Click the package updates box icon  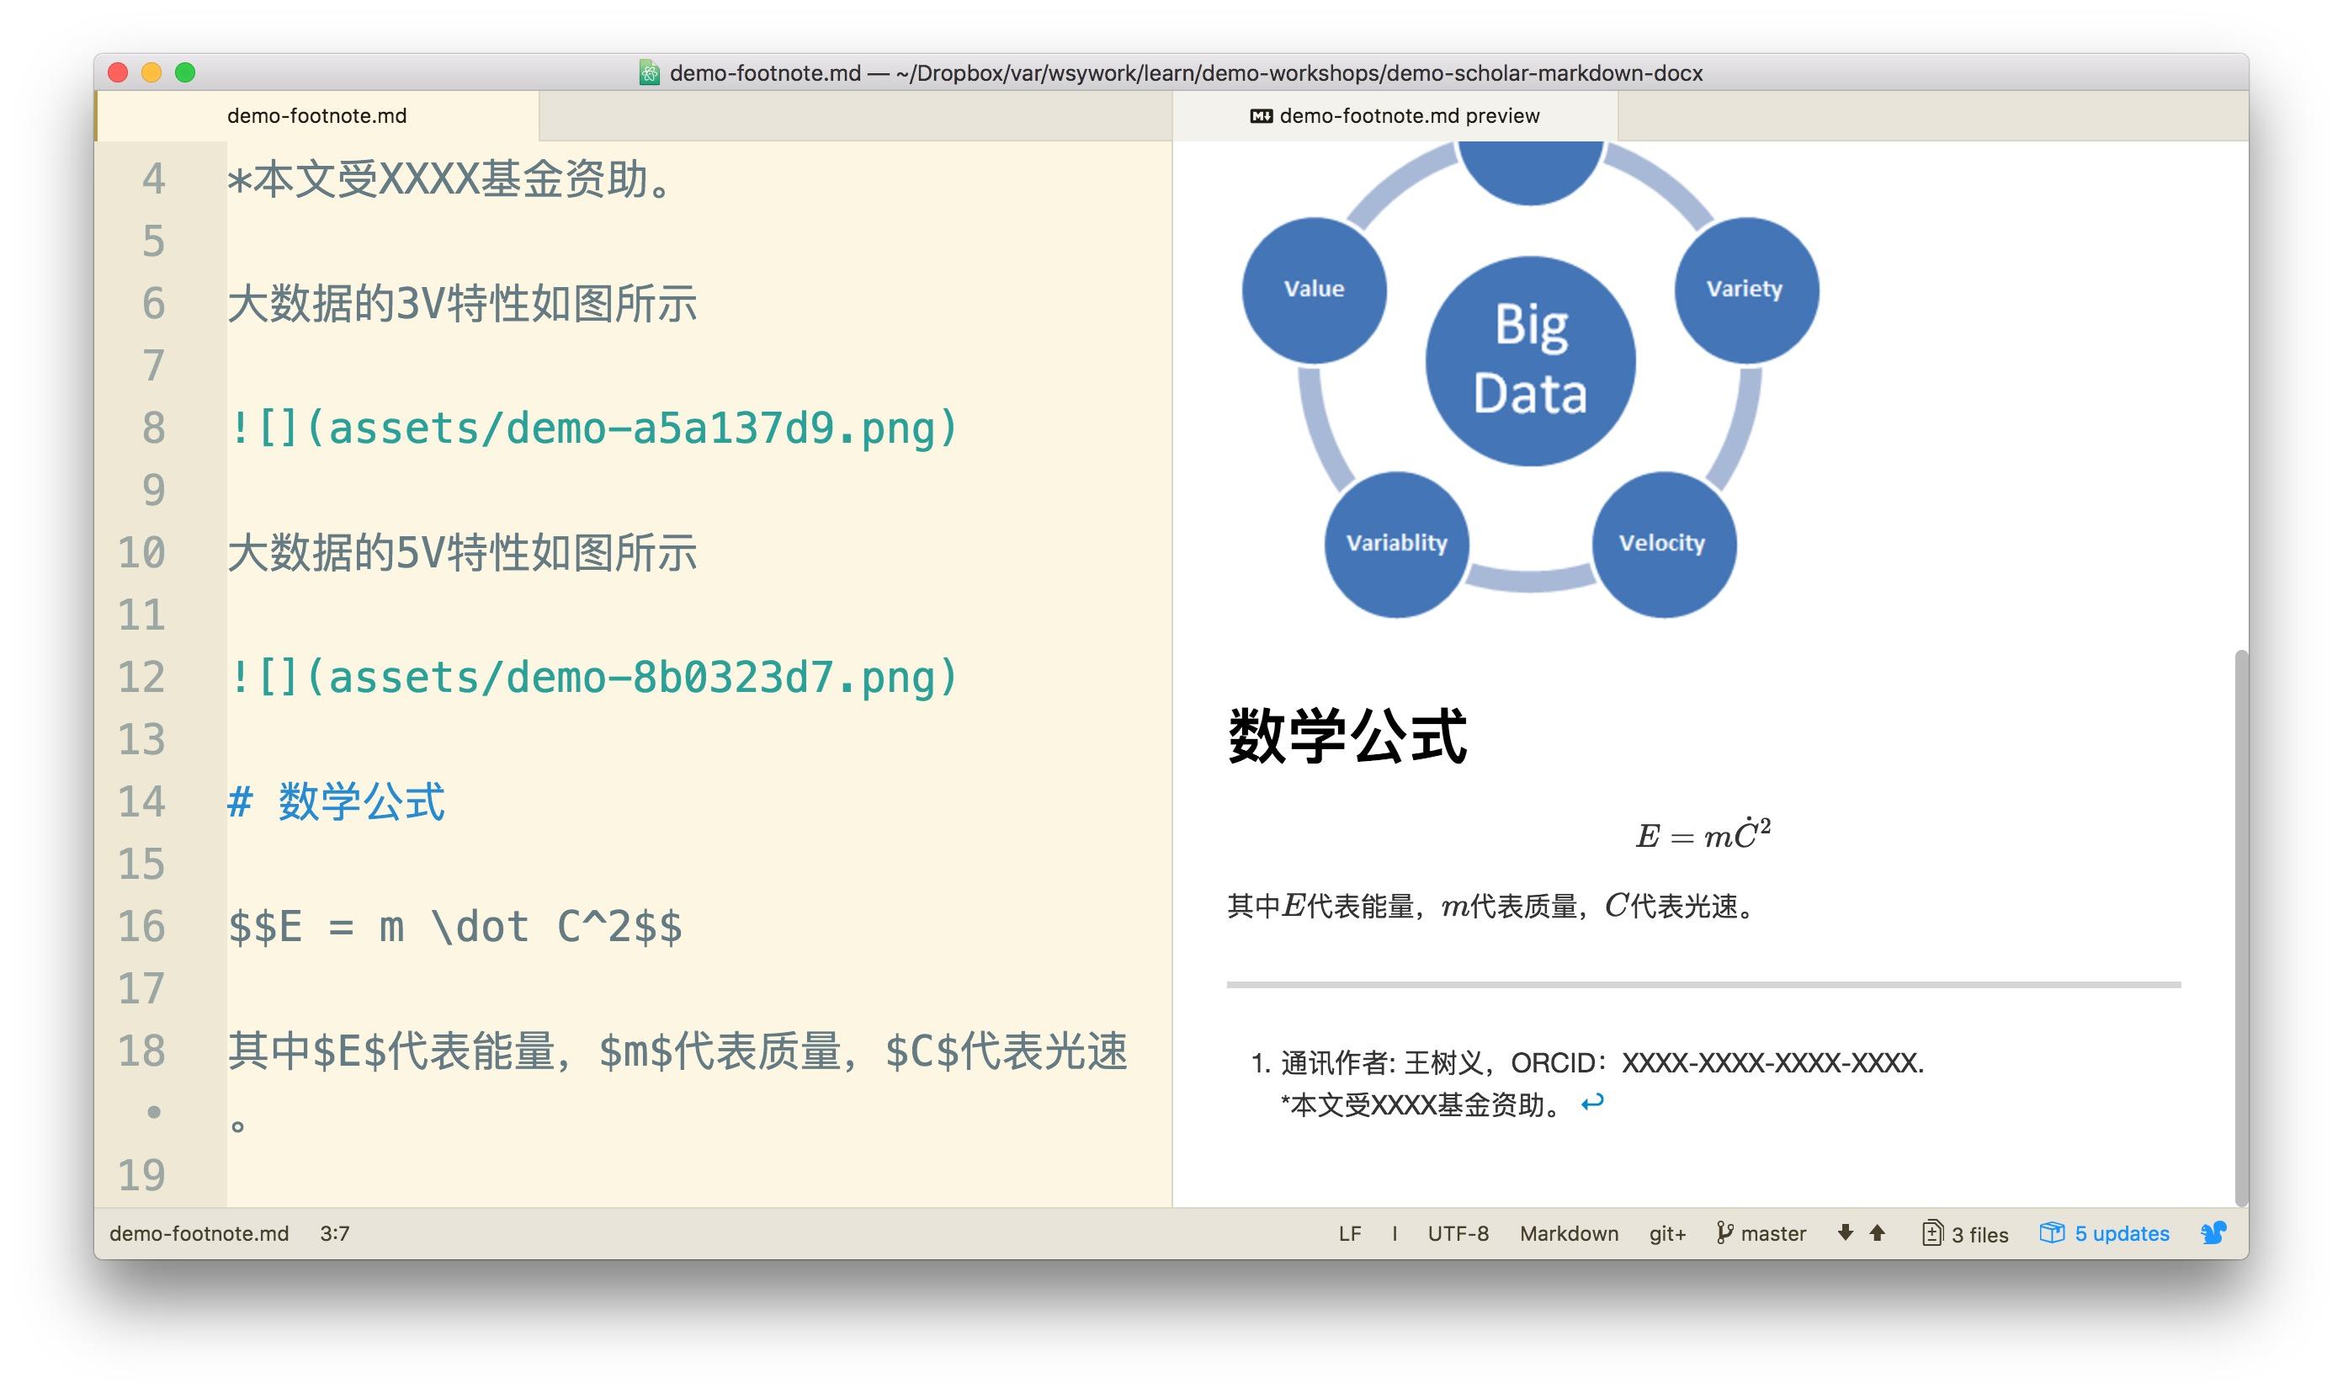pyautogui.click(x=2051, y=1232)
